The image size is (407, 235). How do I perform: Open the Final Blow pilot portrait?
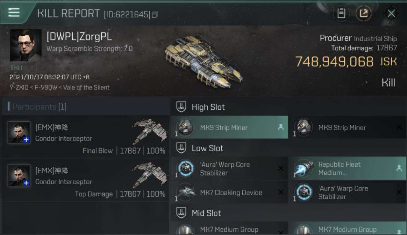19,132
